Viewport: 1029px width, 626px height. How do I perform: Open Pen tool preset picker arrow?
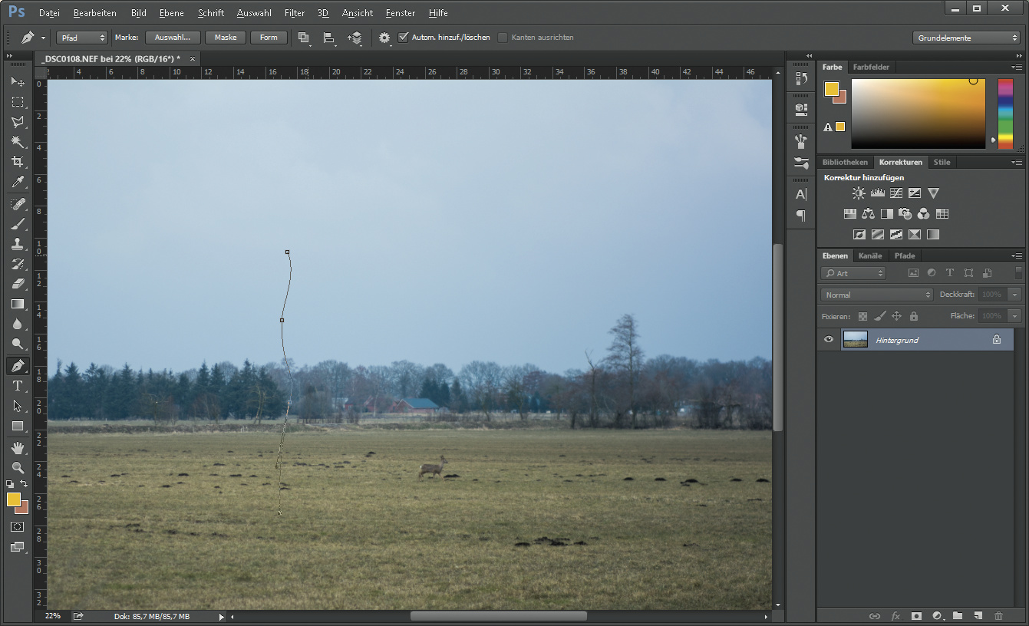tap(43, 38)
